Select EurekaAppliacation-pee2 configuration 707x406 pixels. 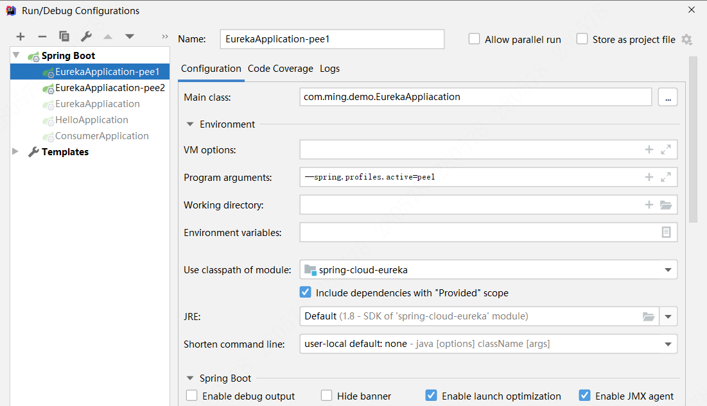[90, 88]
